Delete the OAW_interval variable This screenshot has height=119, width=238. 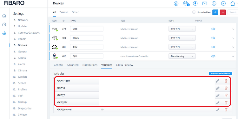(226, 109)
